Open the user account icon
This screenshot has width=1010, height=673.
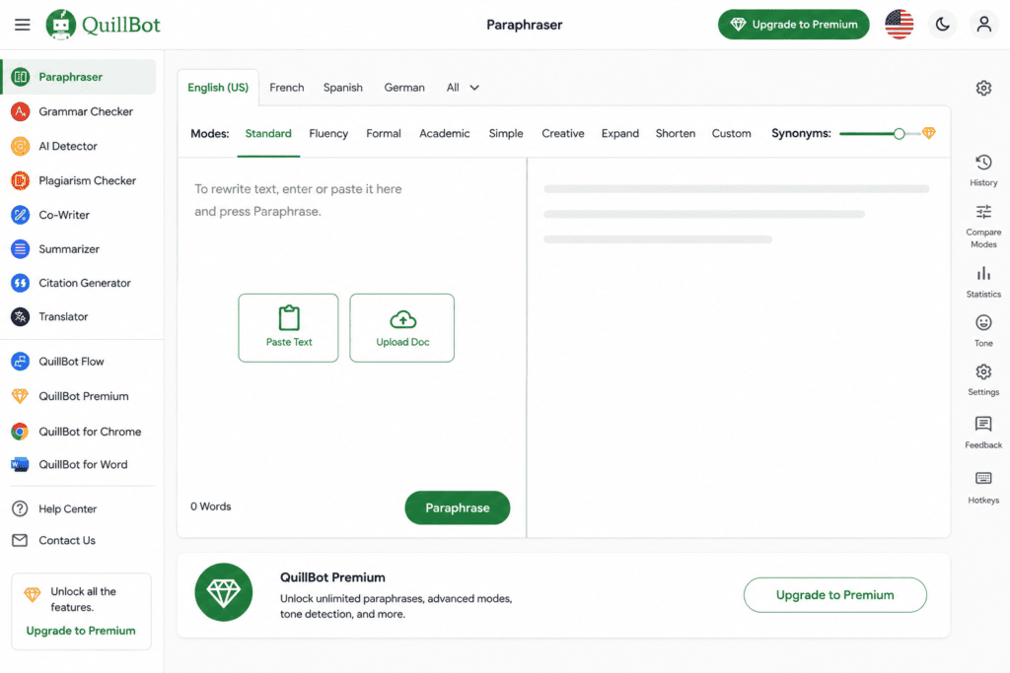coord(983,25)
